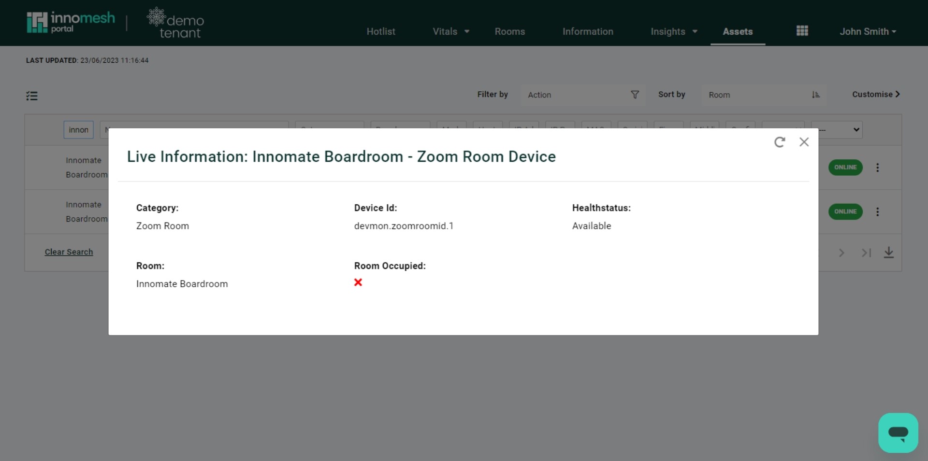Click the Room value Innomate Boardroom
The image size is (928, 461).
(x=182, y=284)
